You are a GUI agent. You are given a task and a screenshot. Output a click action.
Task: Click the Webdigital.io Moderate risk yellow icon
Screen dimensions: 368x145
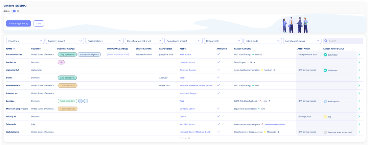click(265, 132)
